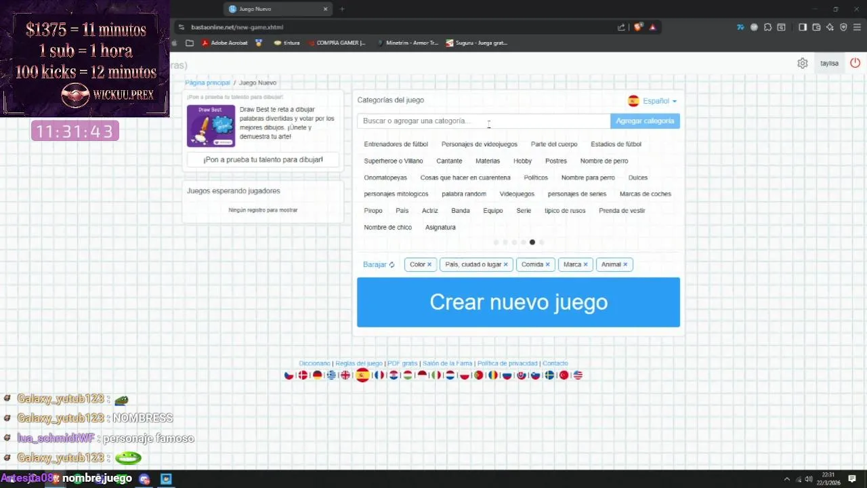Add the Cosas que hacer en cuarentena category
This screenshot has width=867, height=488.
coord(465,178)
